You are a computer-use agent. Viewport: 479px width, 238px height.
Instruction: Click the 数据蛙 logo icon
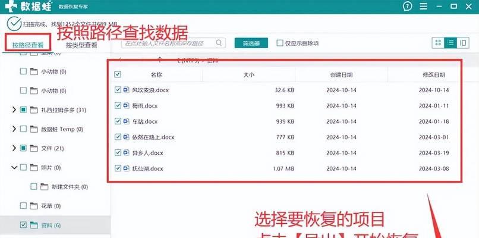(x=12, y=6)
